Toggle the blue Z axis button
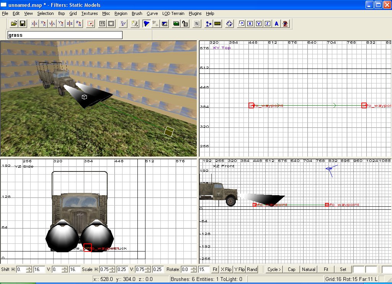This screenshot has height=284, width=392. 268,24
